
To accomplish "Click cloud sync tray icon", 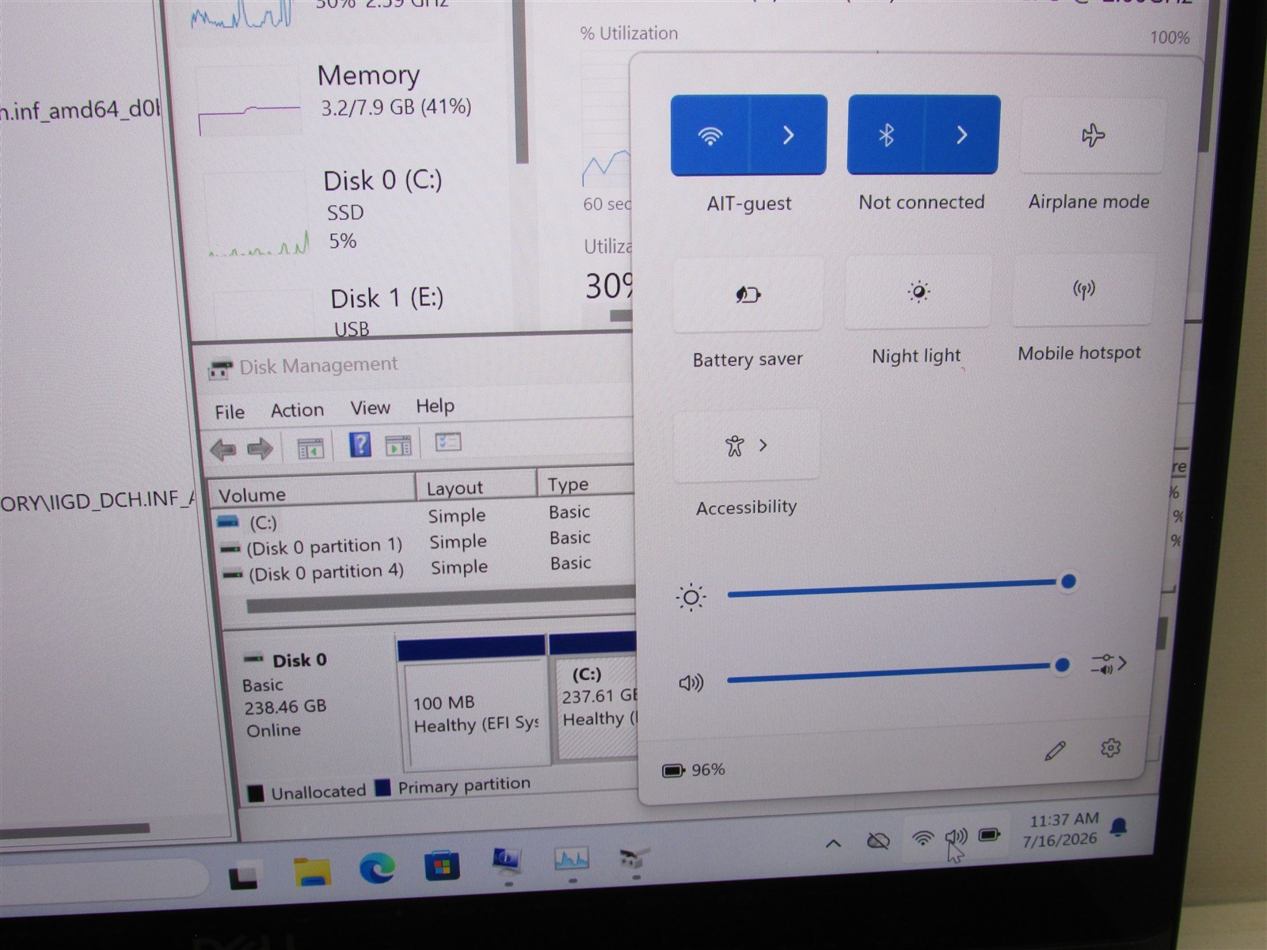I will pyautogui.click(x=878, y=841).
